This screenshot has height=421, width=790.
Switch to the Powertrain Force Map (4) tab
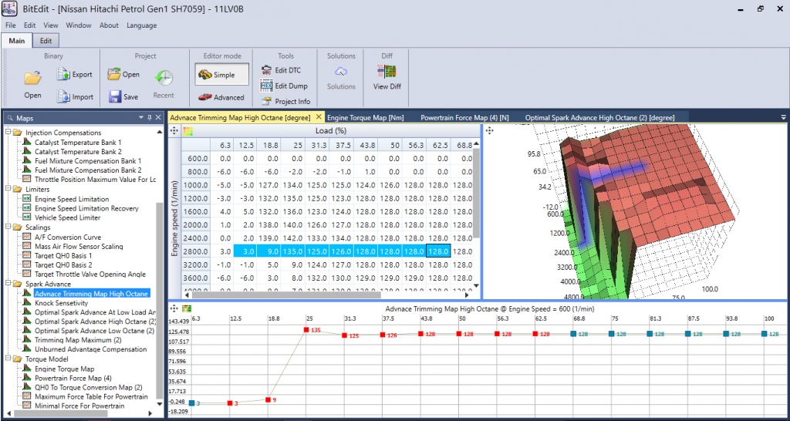click(464, 117)
